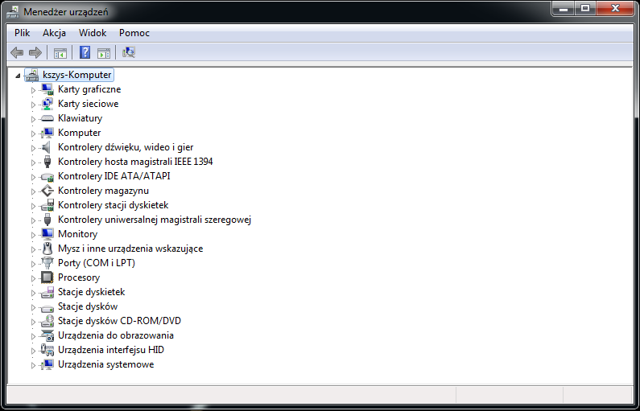
Task: Select the Stacje dysków CD-ROM/DVD label
Action: point(119,321)
